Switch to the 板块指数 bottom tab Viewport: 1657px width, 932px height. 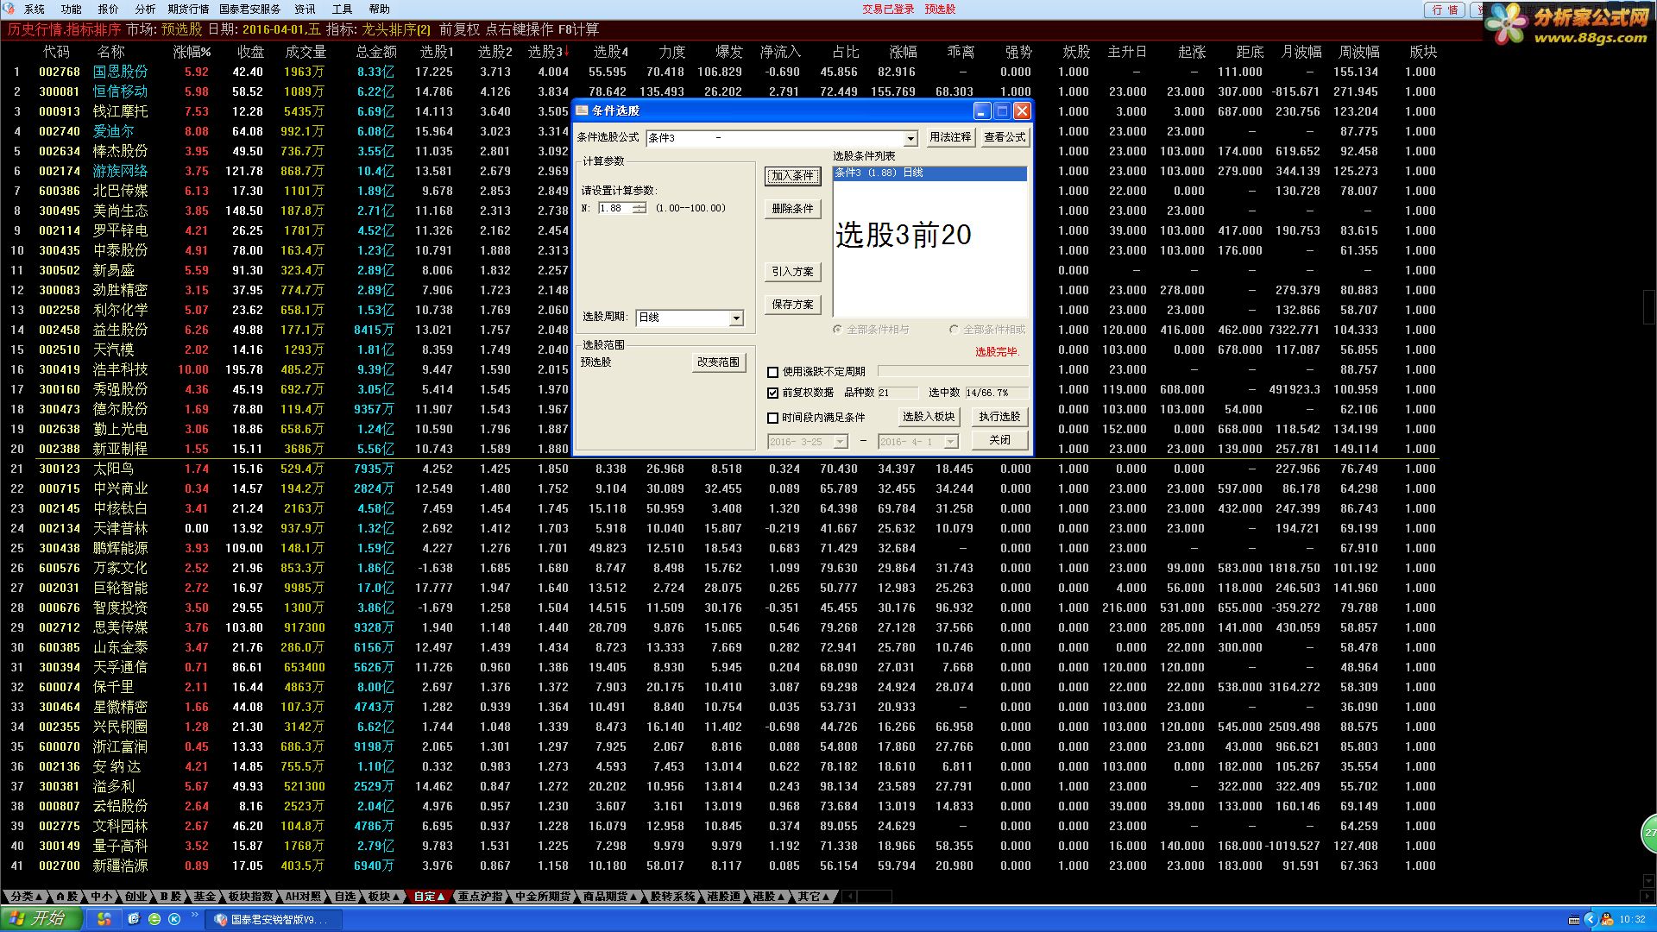point(250,897)
